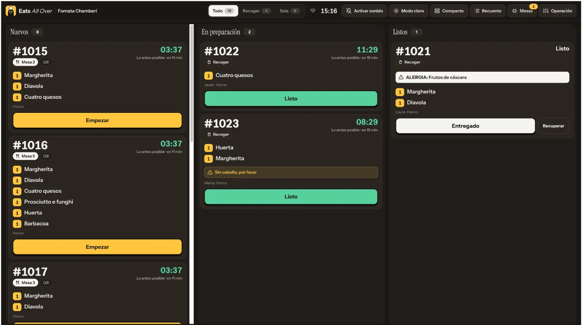Image resolution: width=582 pixels, height=325 pixels.
Task: Open the Operación settings
Action: pyautogui.click(x=558, y=11)
